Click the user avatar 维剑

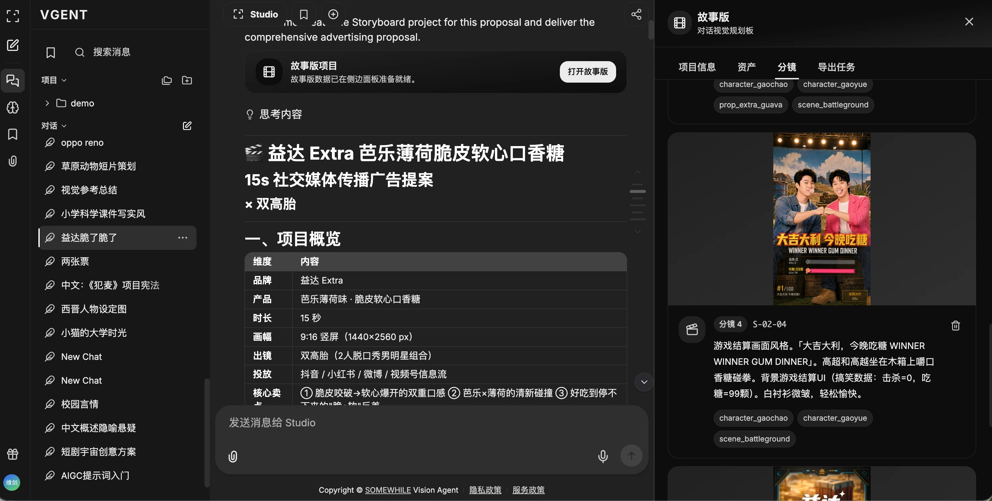tap(12, 482)
